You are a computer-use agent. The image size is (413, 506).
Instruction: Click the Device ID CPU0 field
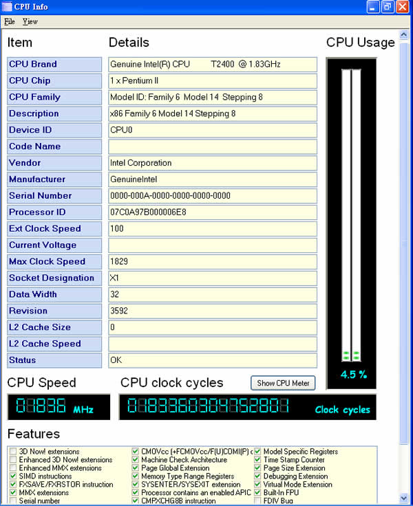pyautogui.click(x=213, y=131)
